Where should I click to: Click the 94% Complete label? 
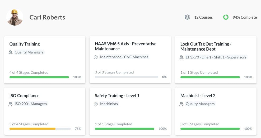tap(245, 17)
